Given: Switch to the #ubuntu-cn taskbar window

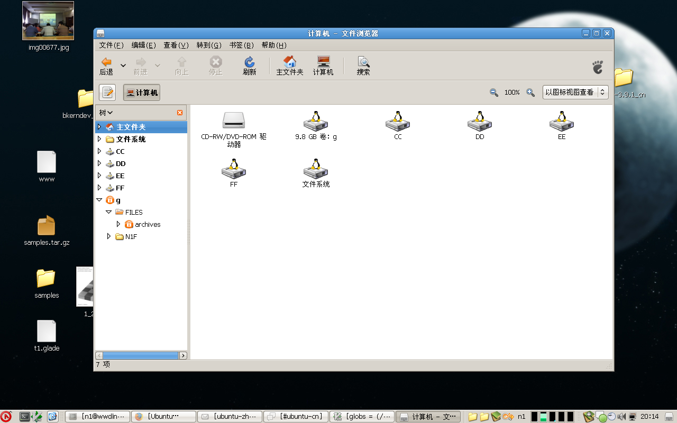Looking at the screenshot, I should 296,417.
